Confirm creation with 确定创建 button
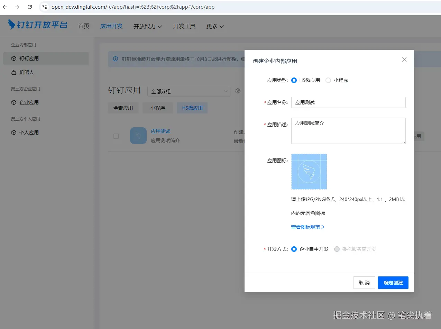The image size is (441, 329). pyautogui.click(x=393, y=283)
